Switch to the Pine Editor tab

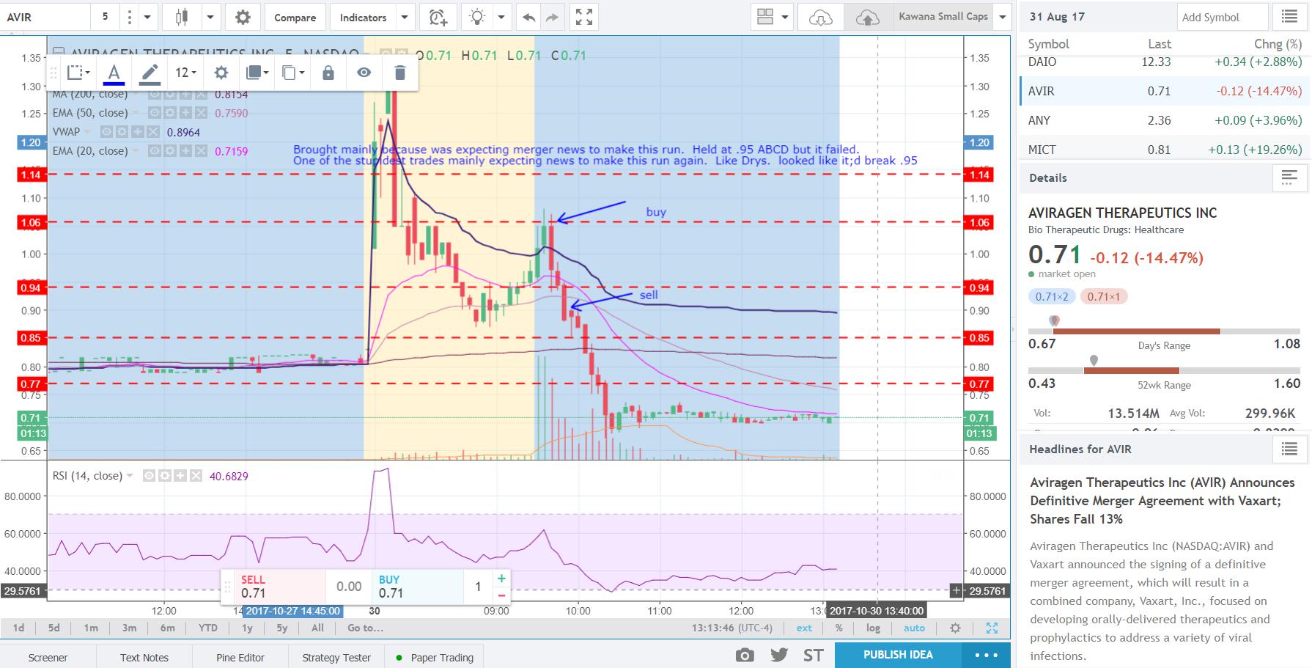240,657
